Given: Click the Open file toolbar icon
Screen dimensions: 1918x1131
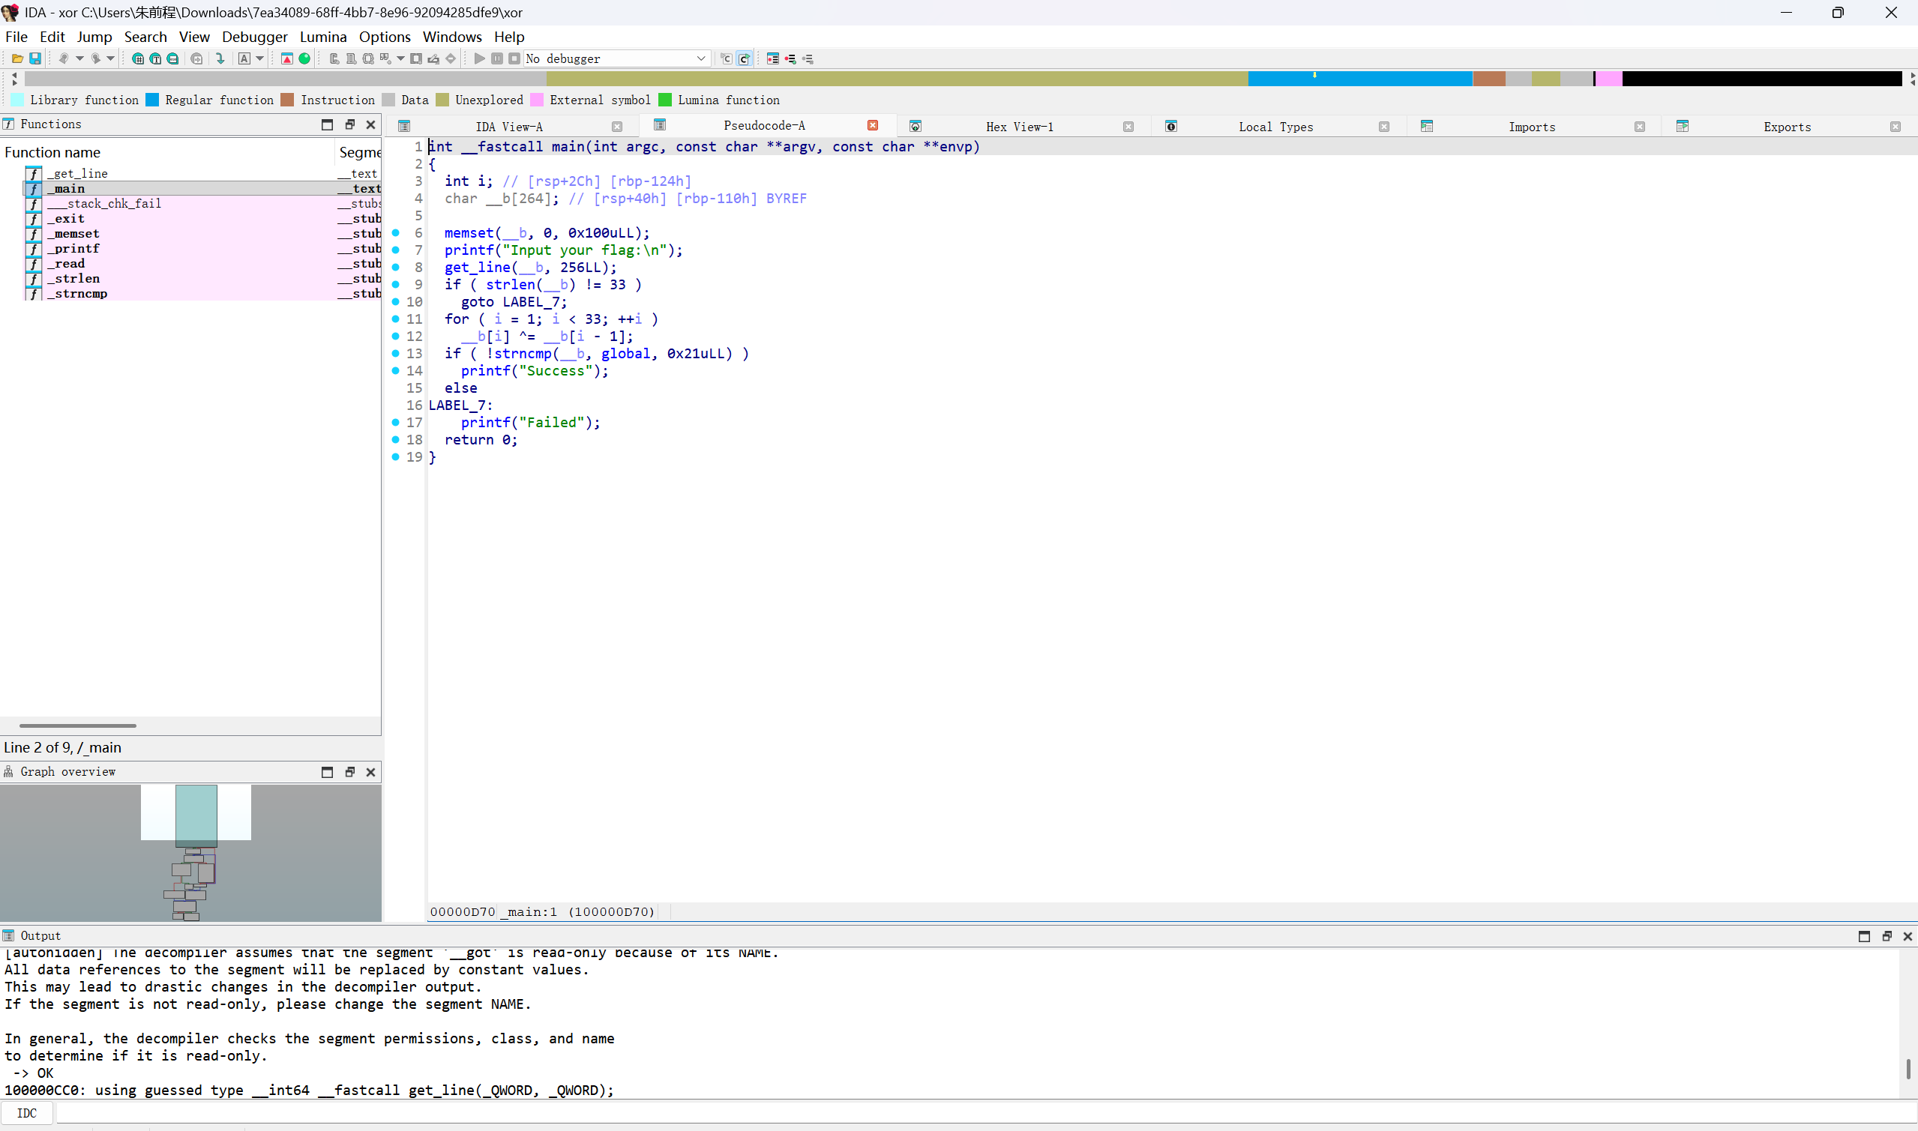Looking at the screenshot, I should [x=16, y=58].
